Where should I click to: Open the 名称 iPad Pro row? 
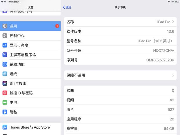[x=120, y=22]
